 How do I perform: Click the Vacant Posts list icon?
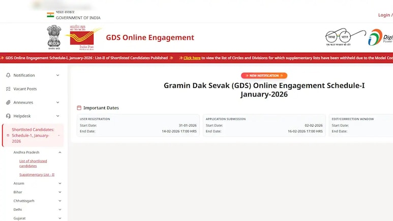8,89
